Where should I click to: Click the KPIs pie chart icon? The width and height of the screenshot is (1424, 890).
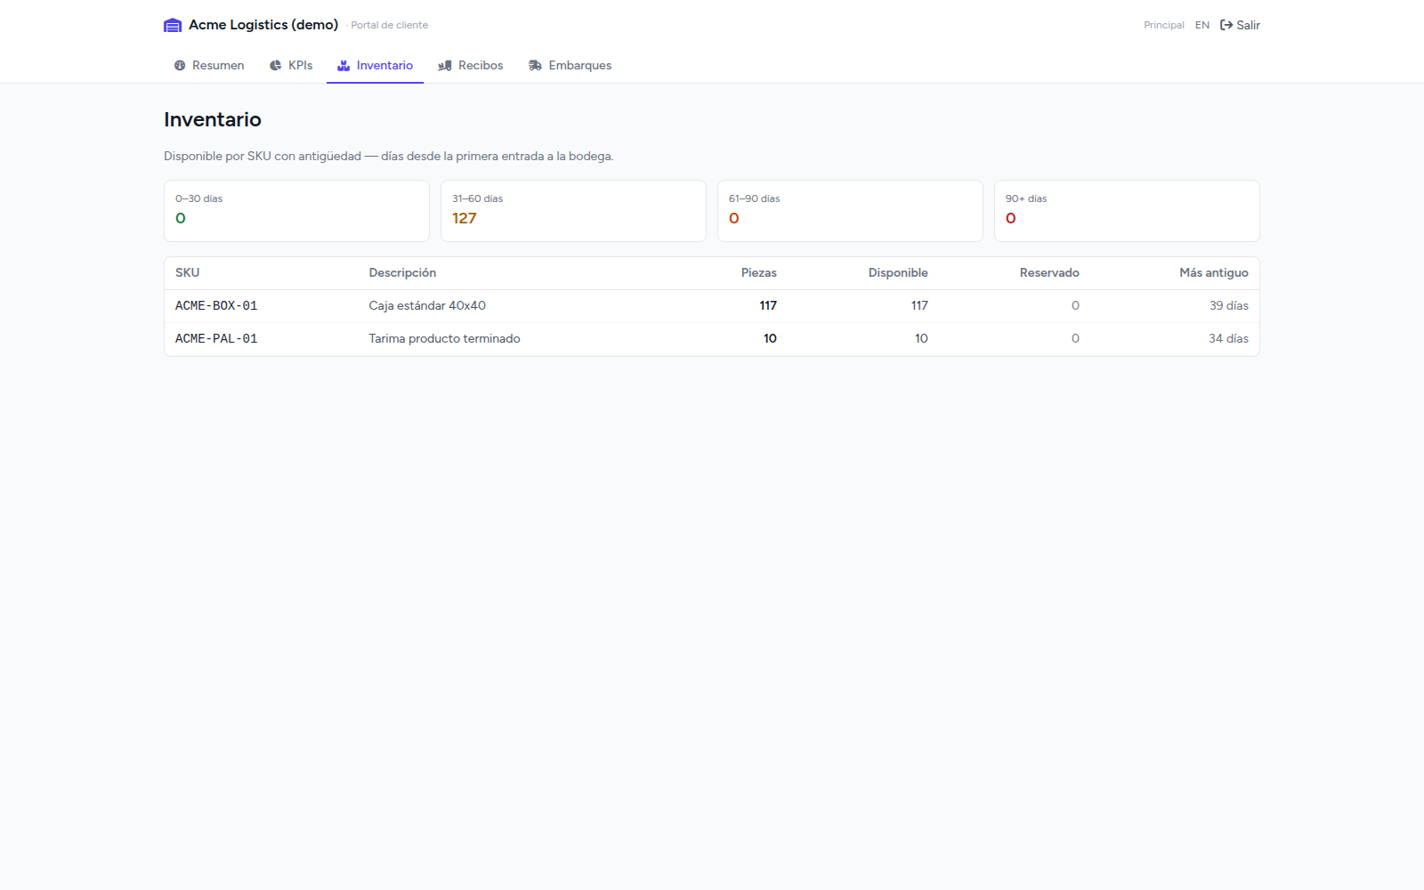click(x=276, y=65)
